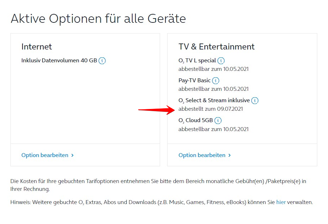Click chevron arrow after TV card's Option bearbeiten
328x224 pixels.
[x=230, y=155]
